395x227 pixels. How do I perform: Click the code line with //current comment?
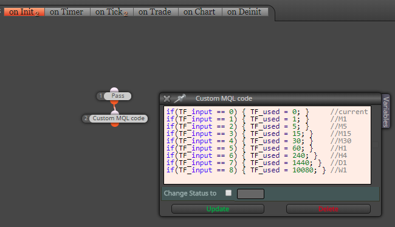267,112
